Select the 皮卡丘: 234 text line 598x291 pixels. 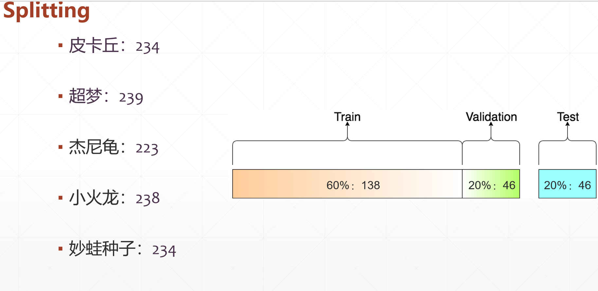tap(114, 46)
